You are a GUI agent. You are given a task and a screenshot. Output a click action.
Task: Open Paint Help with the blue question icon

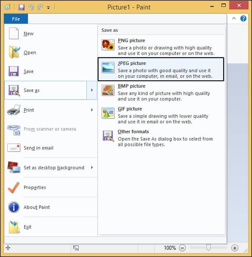[x=243, y=18]
